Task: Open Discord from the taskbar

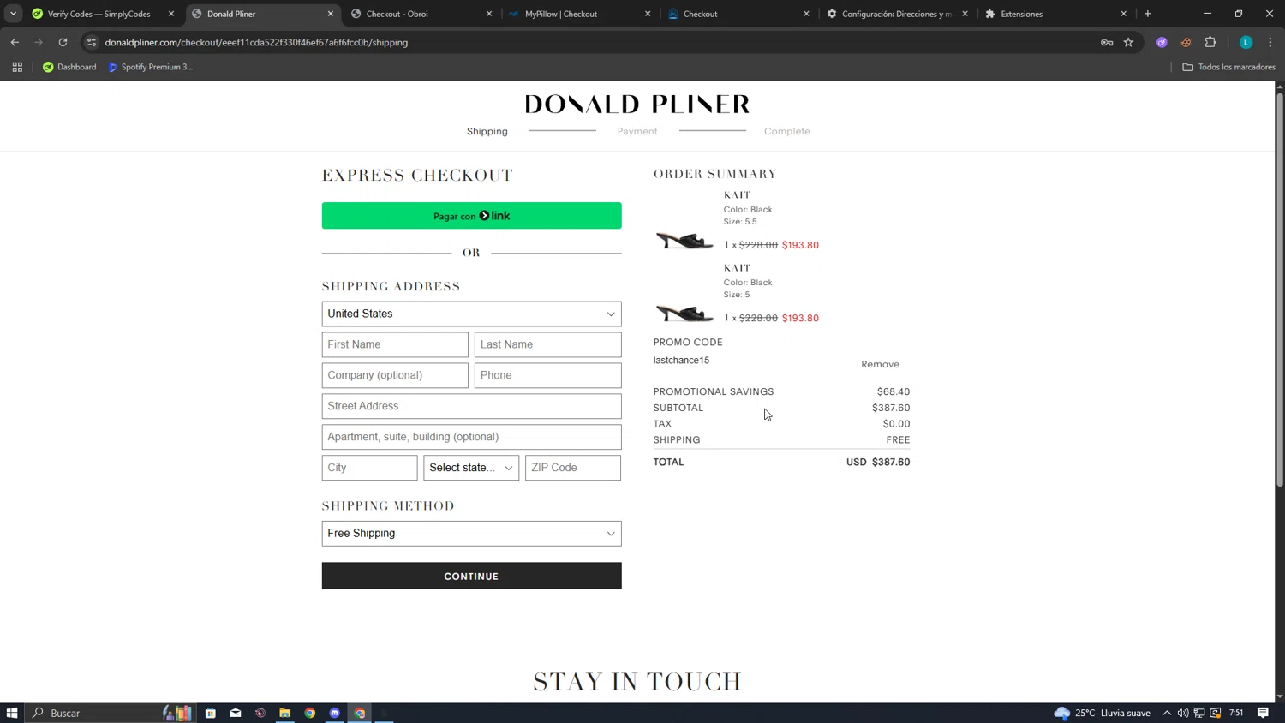Action: click(x=335, y=713)
